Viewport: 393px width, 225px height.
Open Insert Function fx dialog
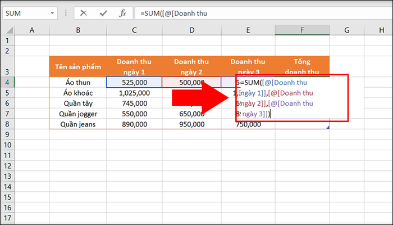tap(122, 13)
